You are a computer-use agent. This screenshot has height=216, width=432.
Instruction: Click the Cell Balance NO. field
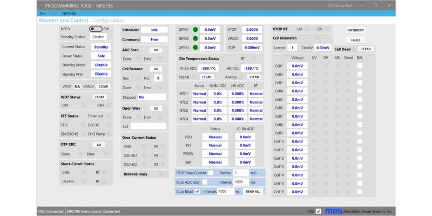pyautogui.click(x=158, y=78)
